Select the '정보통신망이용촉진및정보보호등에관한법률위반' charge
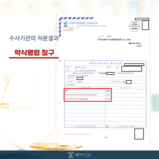The height and width of the screenshot is (159, 159). [81, 95]
